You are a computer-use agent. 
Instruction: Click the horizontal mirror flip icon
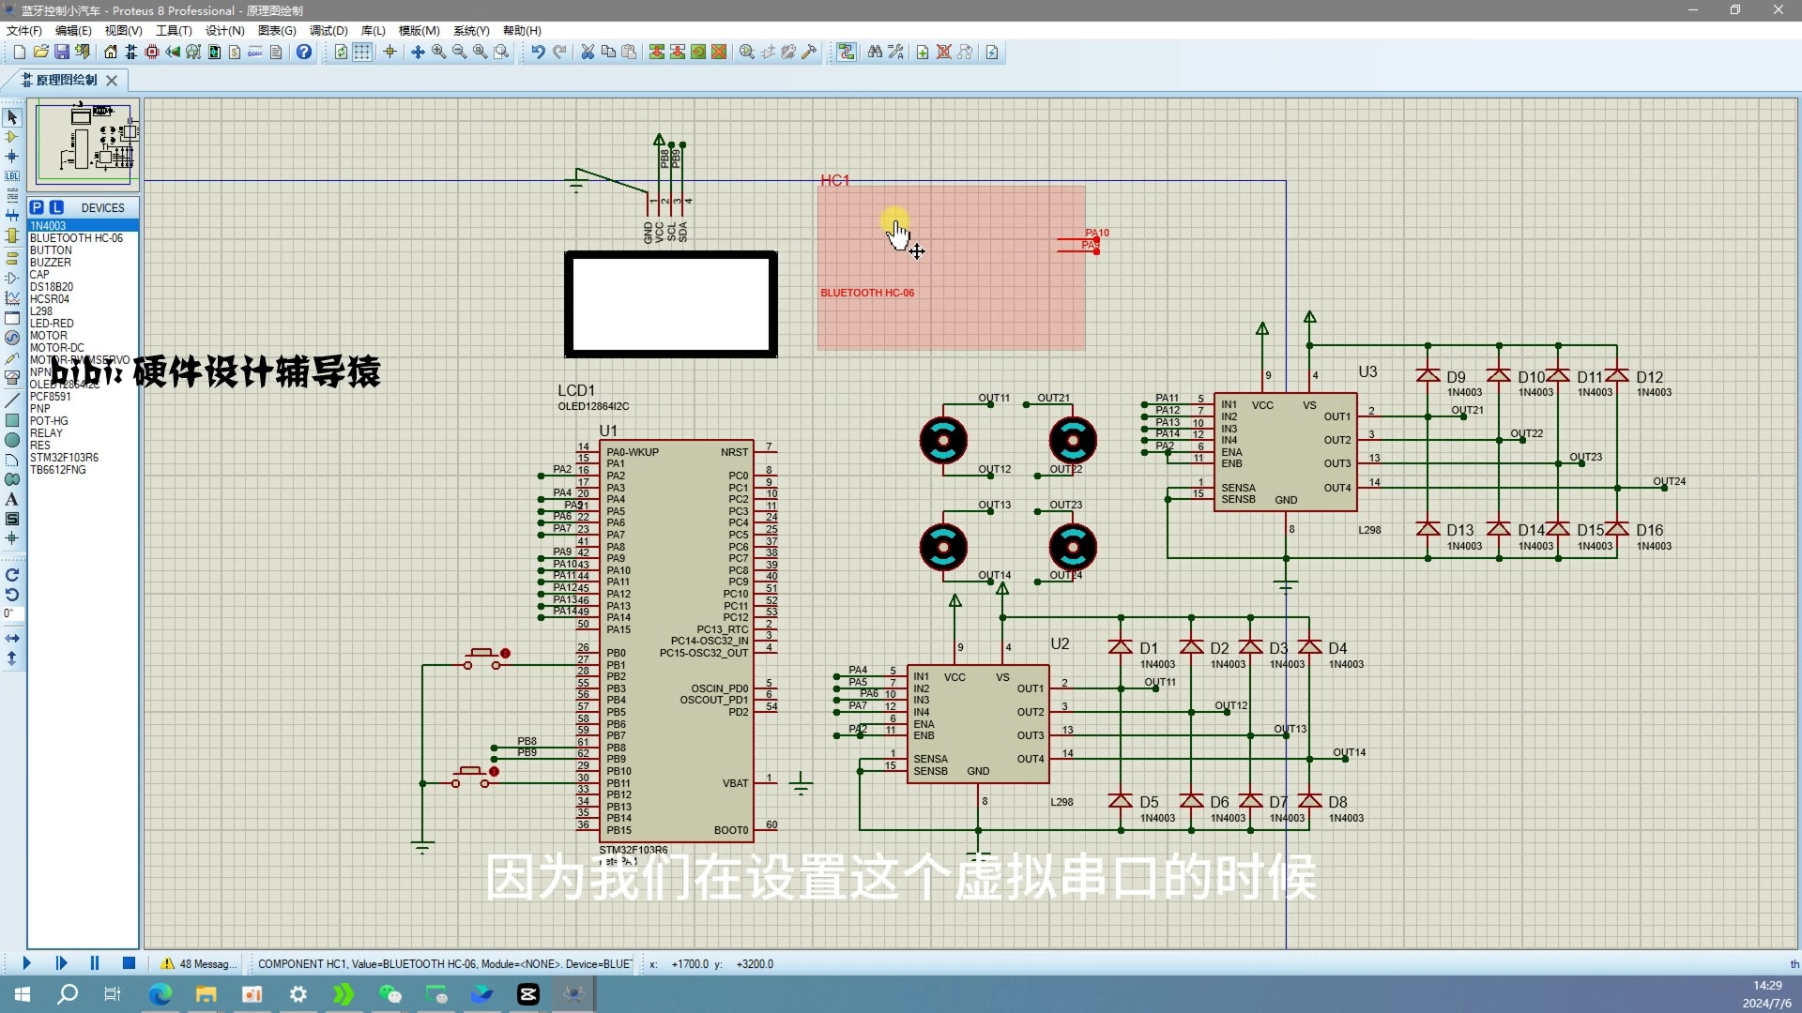pyautogui.click(x=12, y=638)
